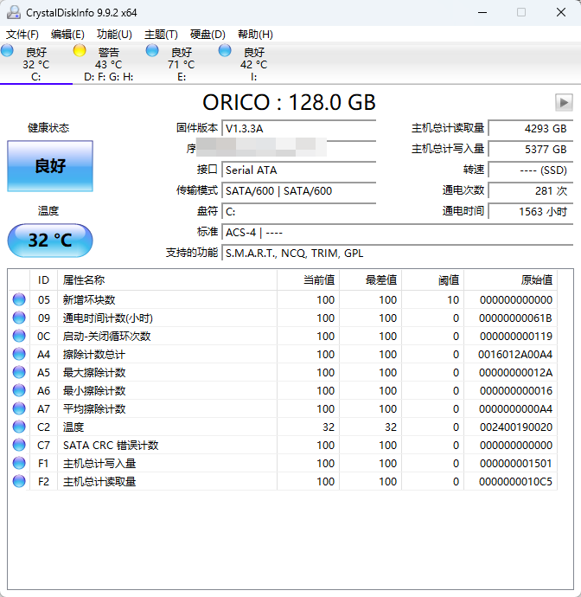The image size is (581, 597).
Task: Click the status orb for attribute A6
Action: click(x=19, y=390)
